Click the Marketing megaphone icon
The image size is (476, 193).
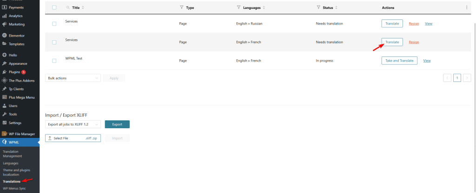(5, 25)
